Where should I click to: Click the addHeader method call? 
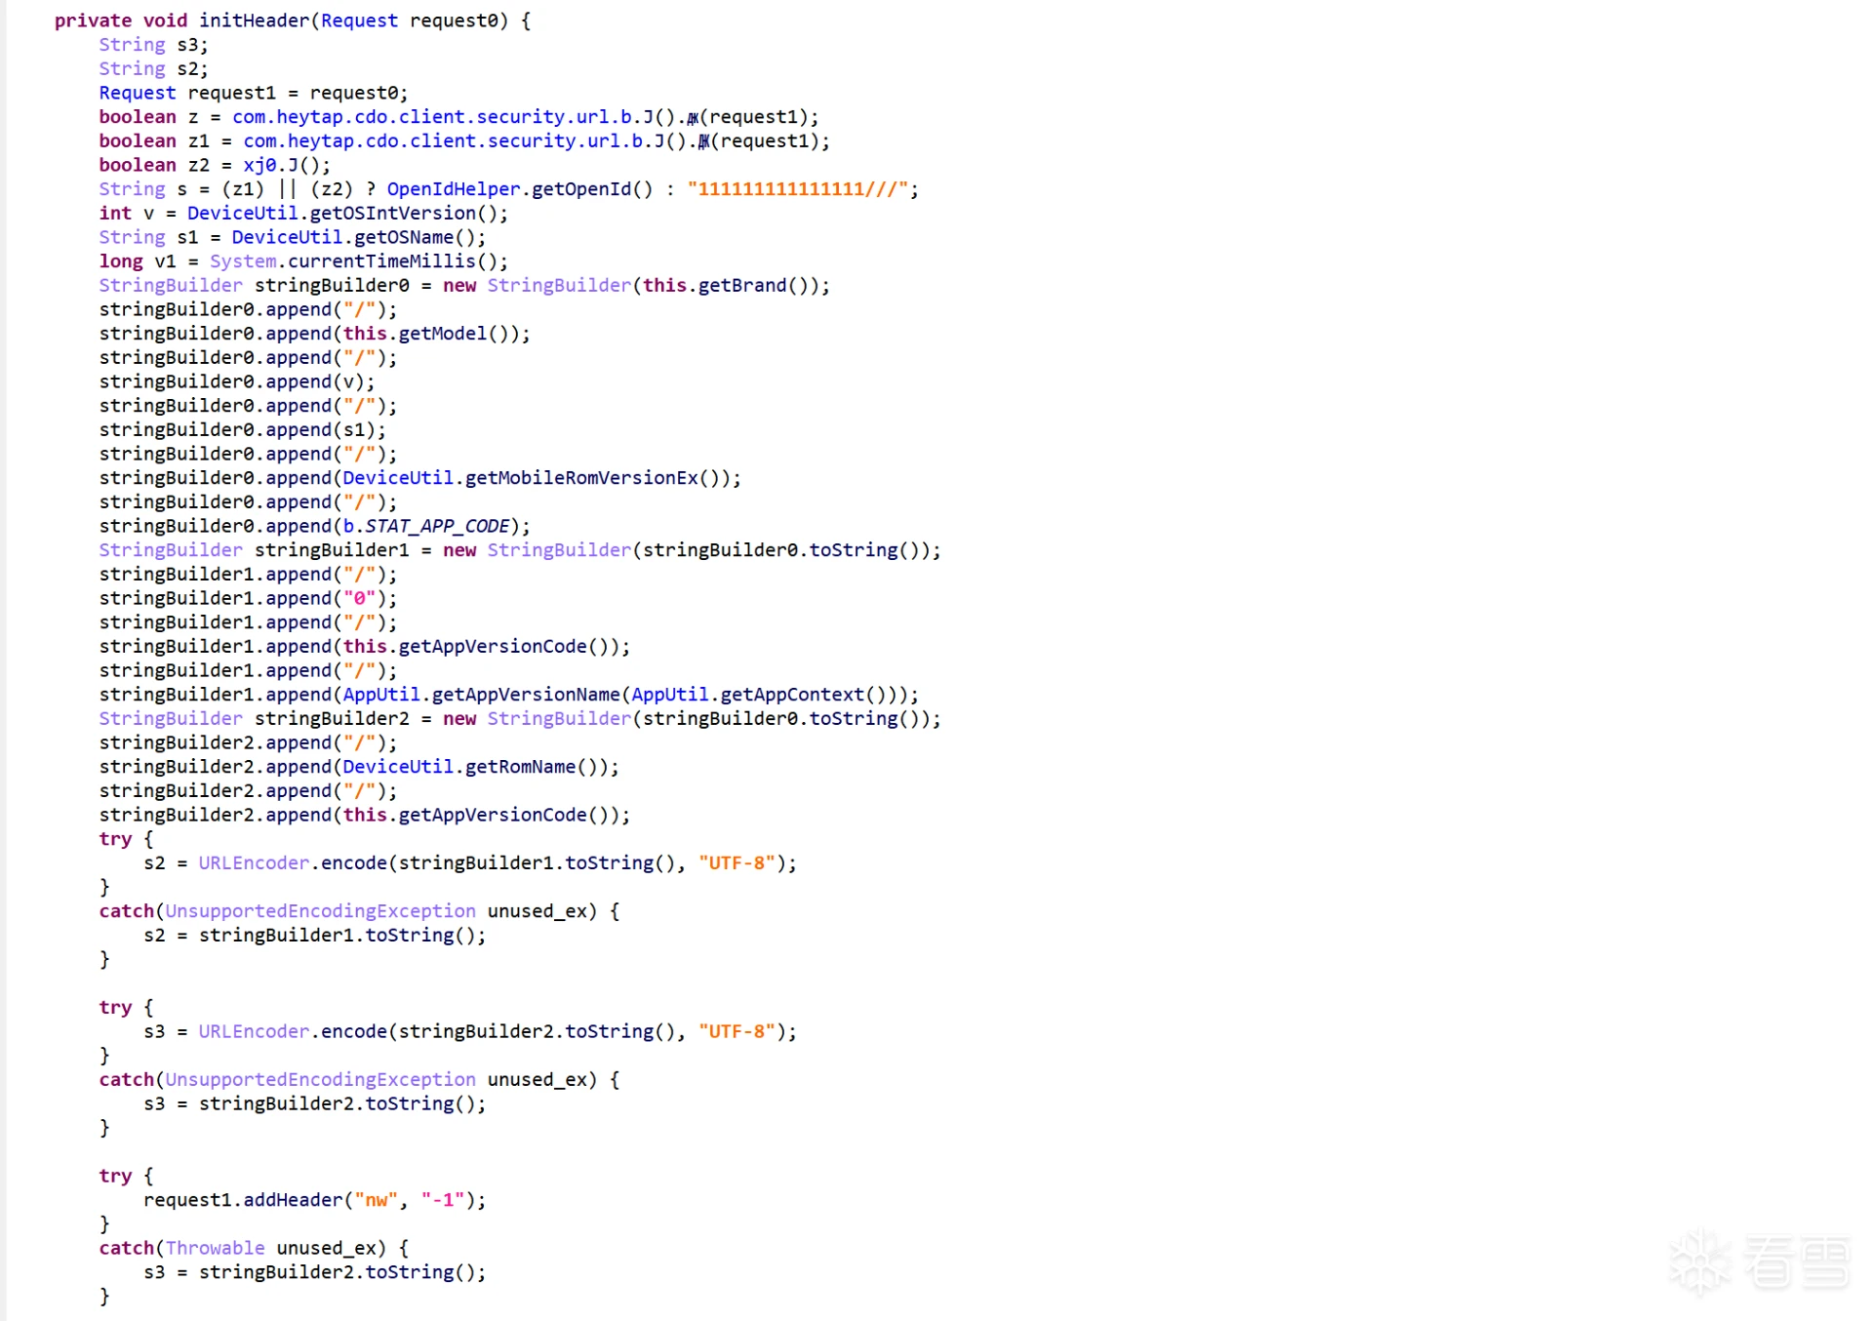tap(293, 1200)
